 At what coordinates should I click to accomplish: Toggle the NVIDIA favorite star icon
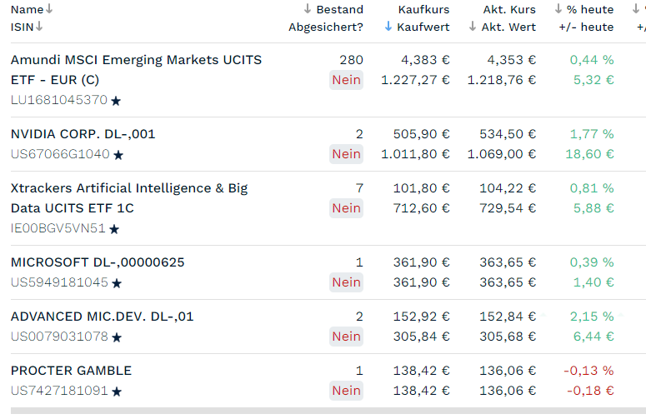click(x=118, y=155)
